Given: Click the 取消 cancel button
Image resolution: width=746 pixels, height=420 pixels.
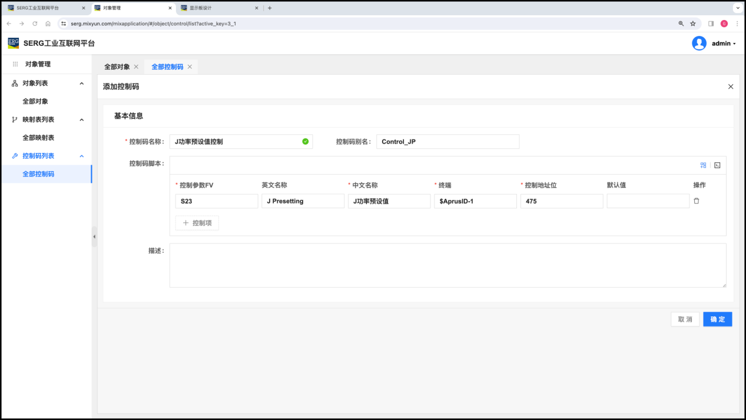Looking at the screenshot, I should point(685,319).
